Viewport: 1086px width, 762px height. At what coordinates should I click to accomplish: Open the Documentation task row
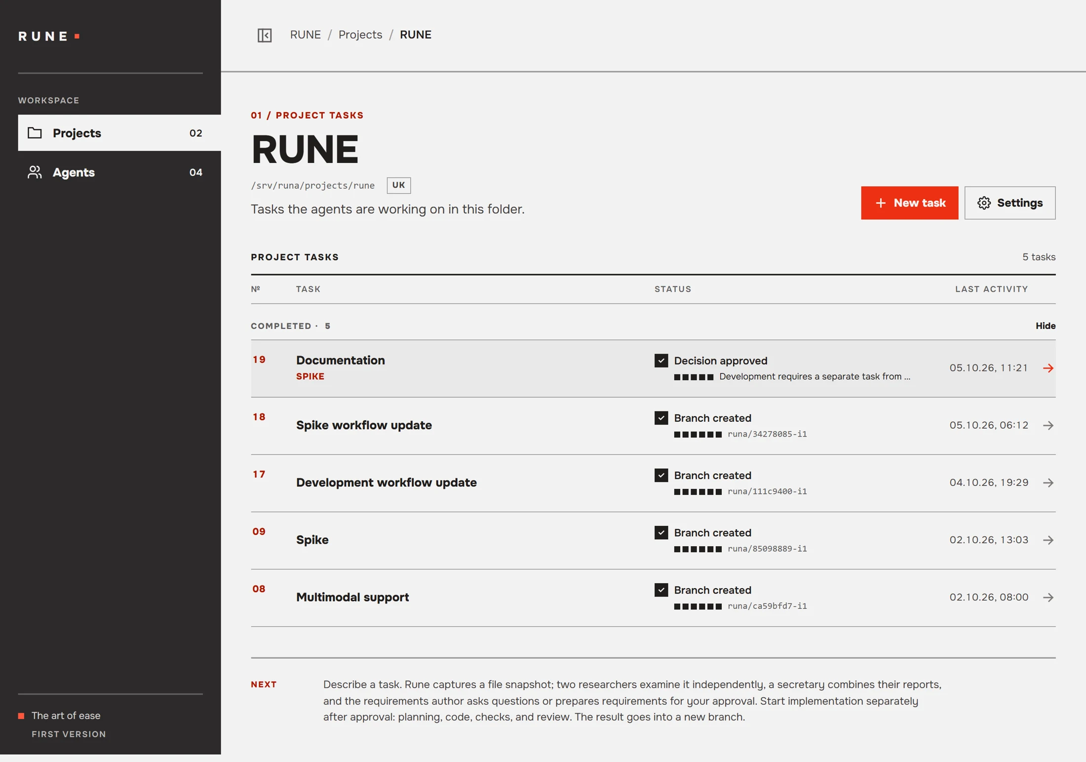point(653,368)
